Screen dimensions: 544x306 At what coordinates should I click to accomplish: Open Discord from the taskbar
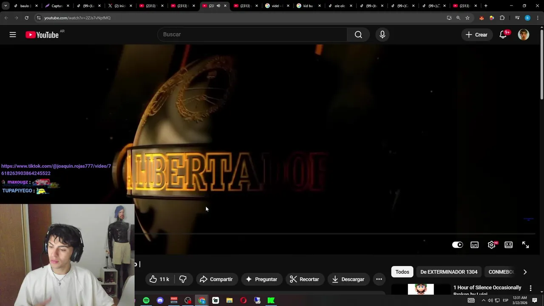pyautogui.click(x=160, y=300)
